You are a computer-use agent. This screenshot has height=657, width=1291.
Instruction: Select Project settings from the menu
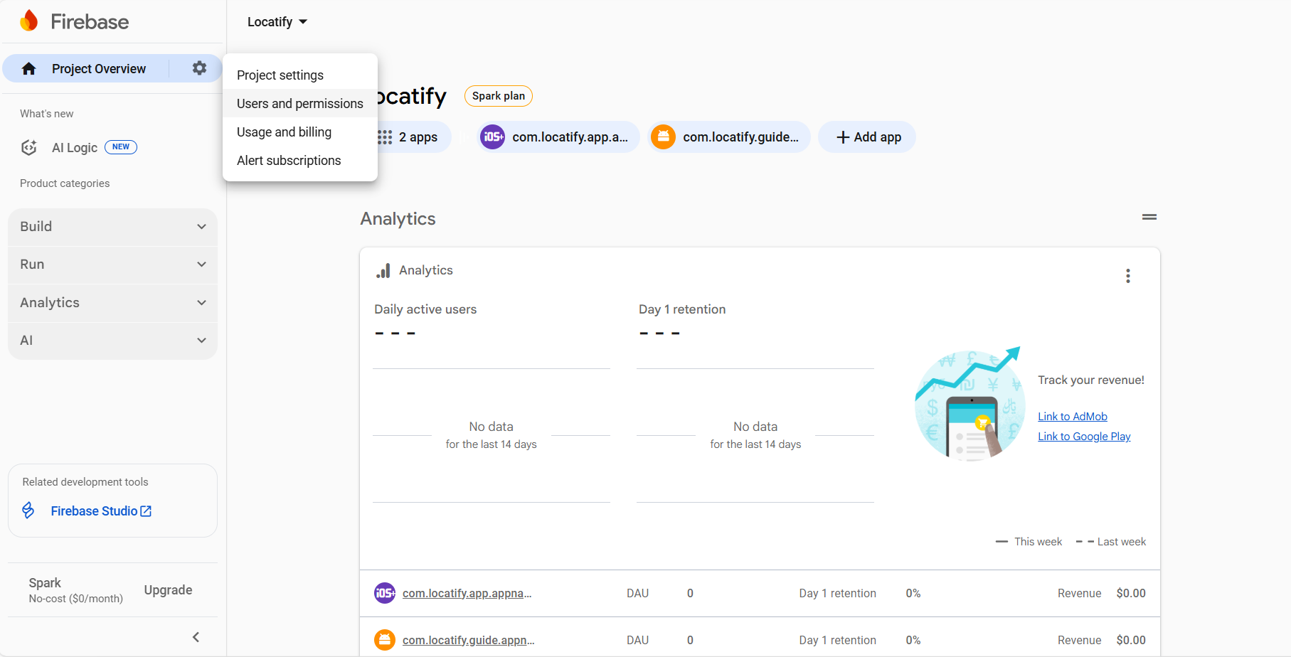coord(300,75)
